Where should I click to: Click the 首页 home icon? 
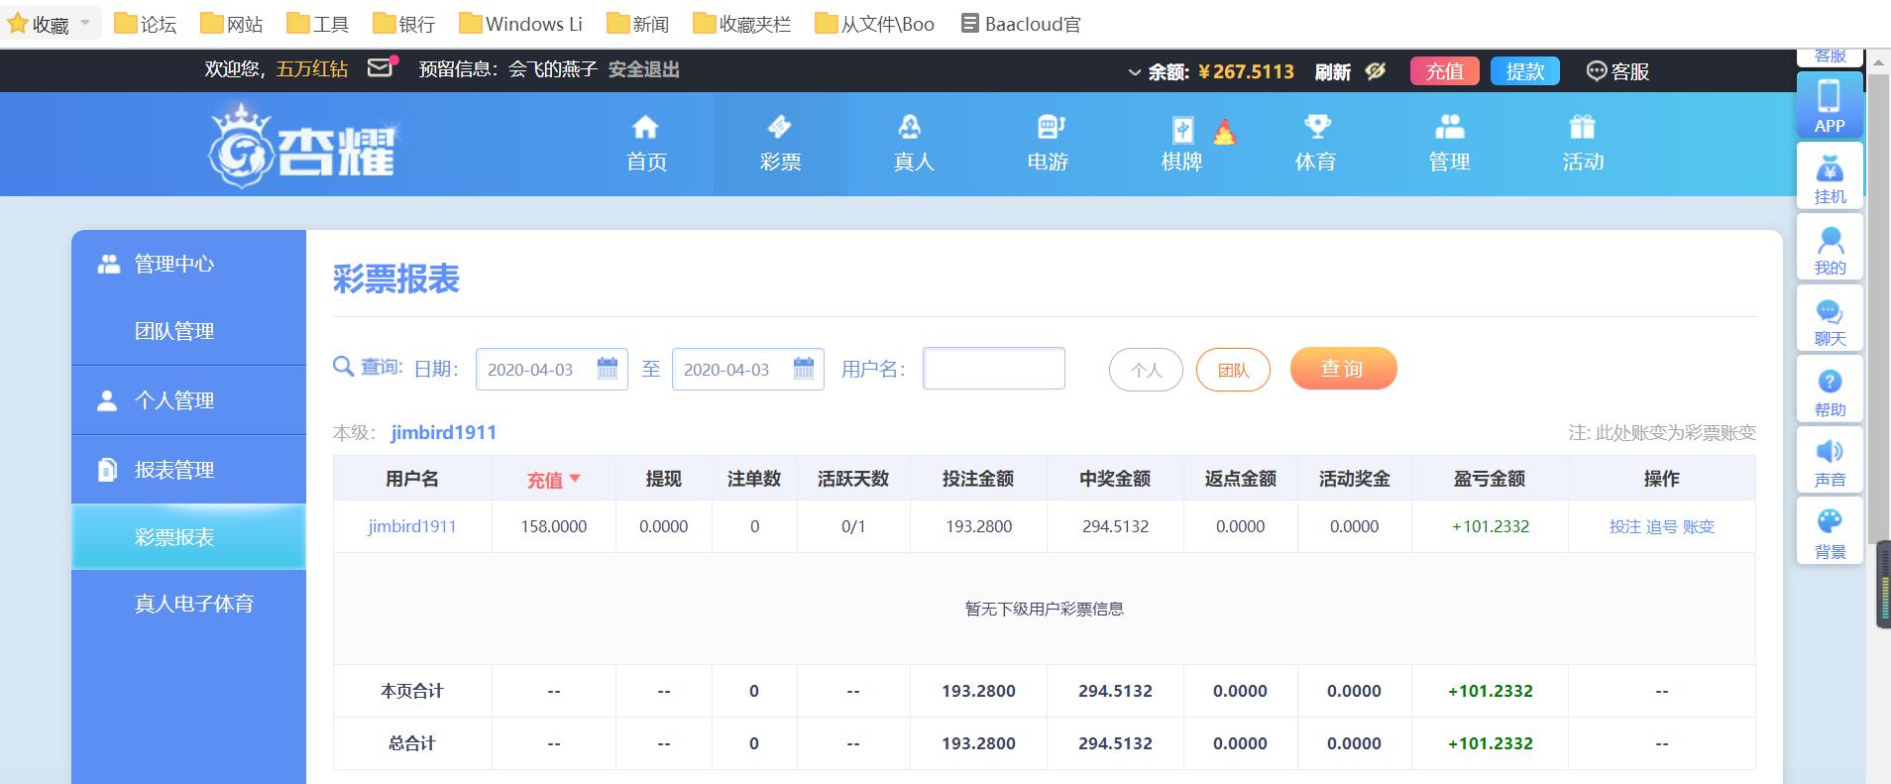tap(645, 128)
